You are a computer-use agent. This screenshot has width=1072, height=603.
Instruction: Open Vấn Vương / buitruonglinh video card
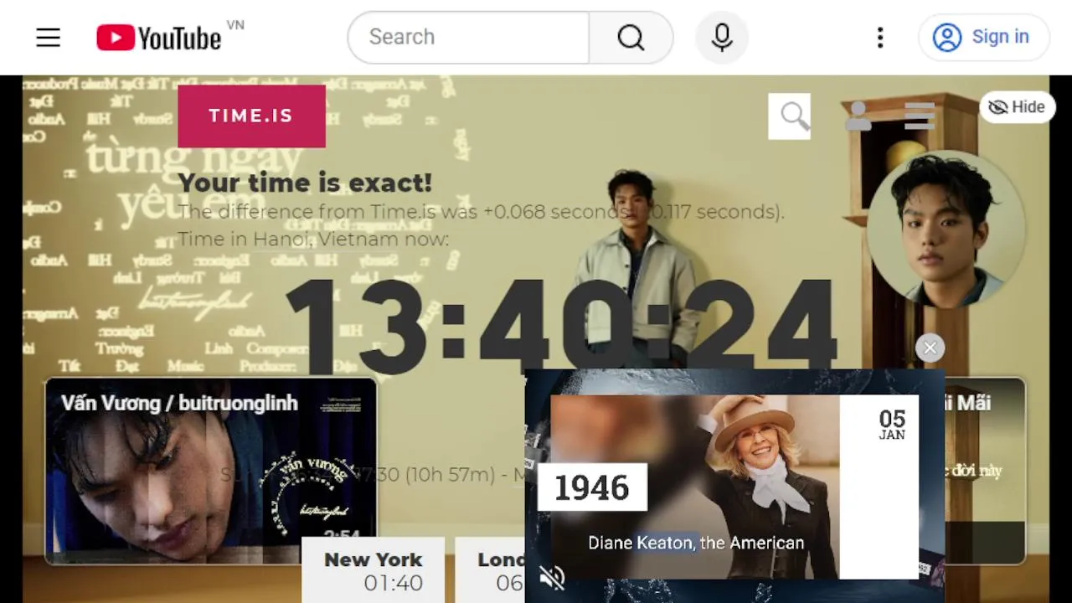pos(211,471)
